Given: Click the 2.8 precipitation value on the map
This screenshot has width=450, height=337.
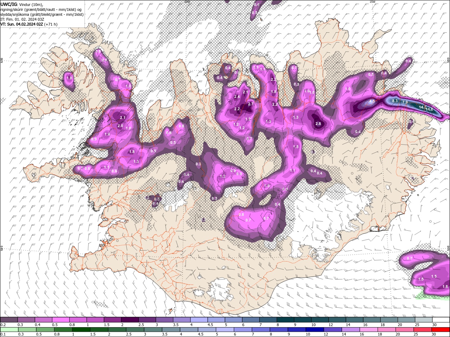Looking at the screenshot, I should [x=318, y=124].
